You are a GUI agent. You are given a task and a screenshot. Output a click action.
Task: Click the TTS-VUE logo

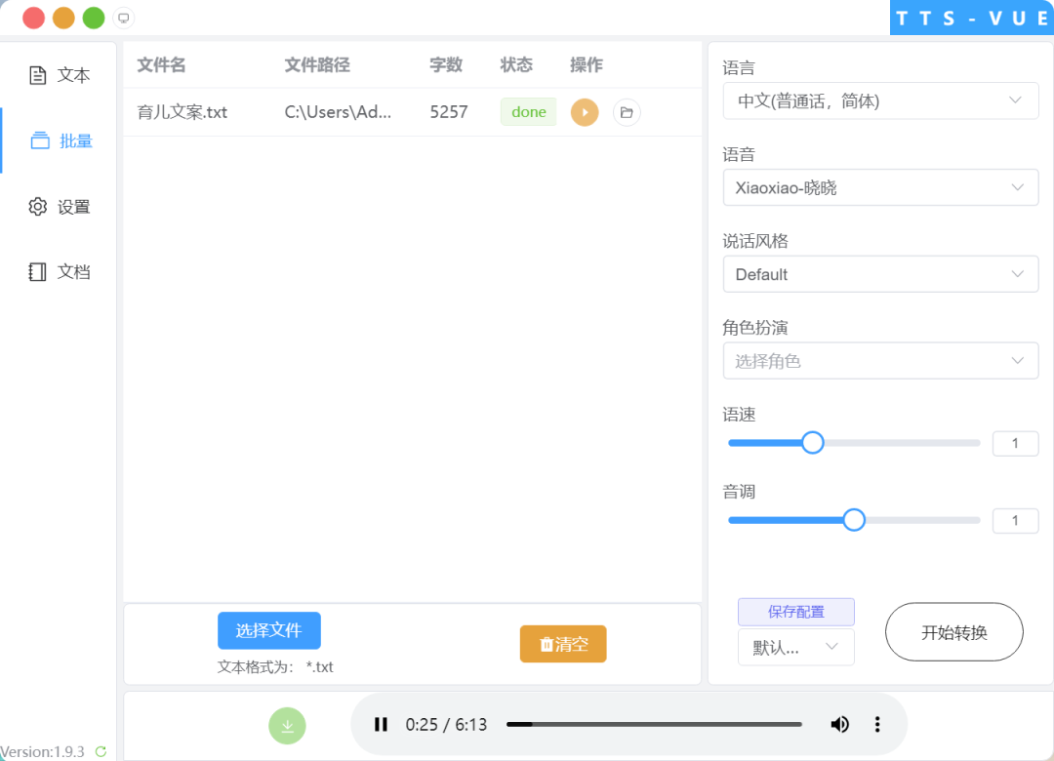[972, 18]
